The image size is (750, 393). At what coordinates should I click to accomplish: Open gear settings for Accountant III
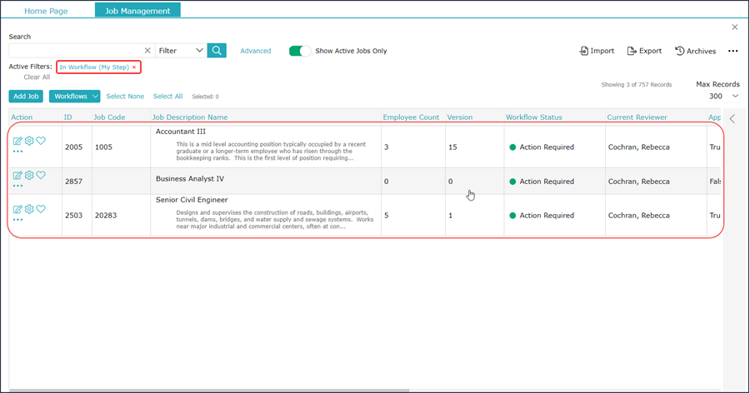click(29, 142)
